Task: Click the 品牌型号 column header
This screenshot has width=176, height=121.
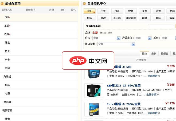Action: click(31, 10)
